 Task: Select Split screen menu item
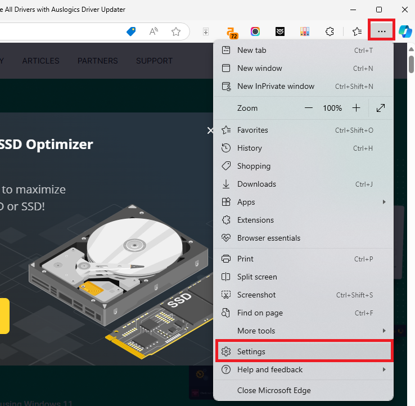303,277
